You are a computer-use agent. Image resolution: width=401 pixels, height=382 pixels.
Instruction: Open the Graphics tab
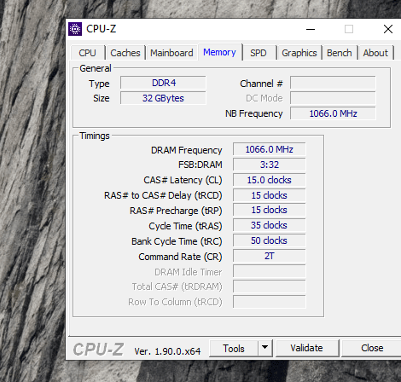299,53
